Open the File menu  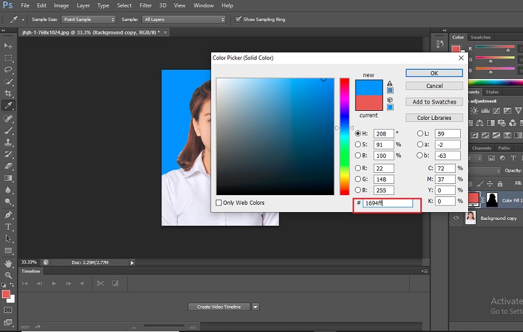(25, 5)
